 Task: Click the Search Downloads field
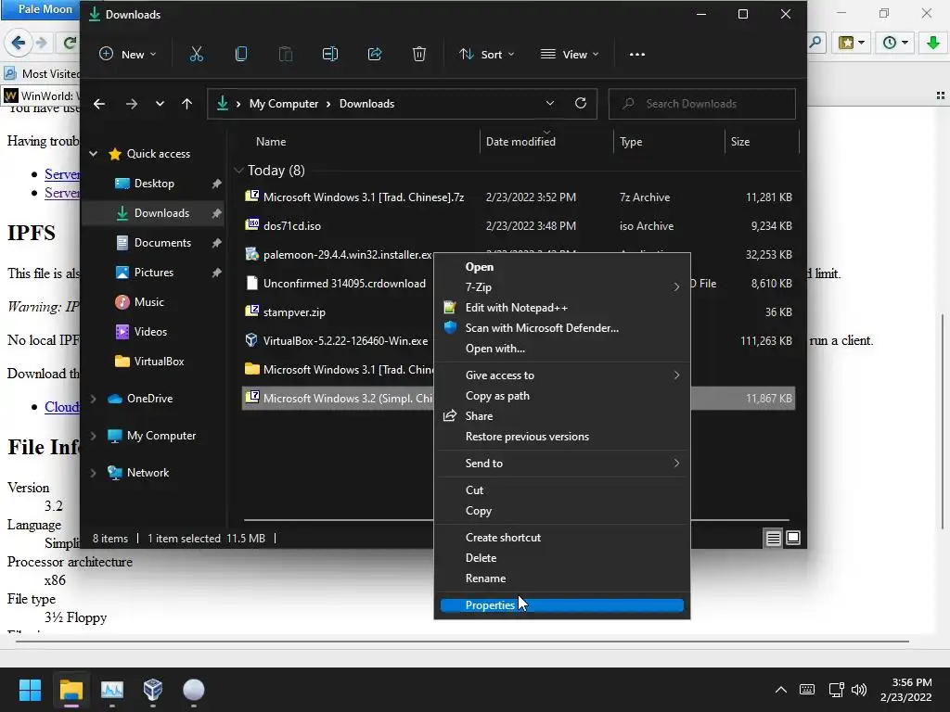(x=701, y=104)
